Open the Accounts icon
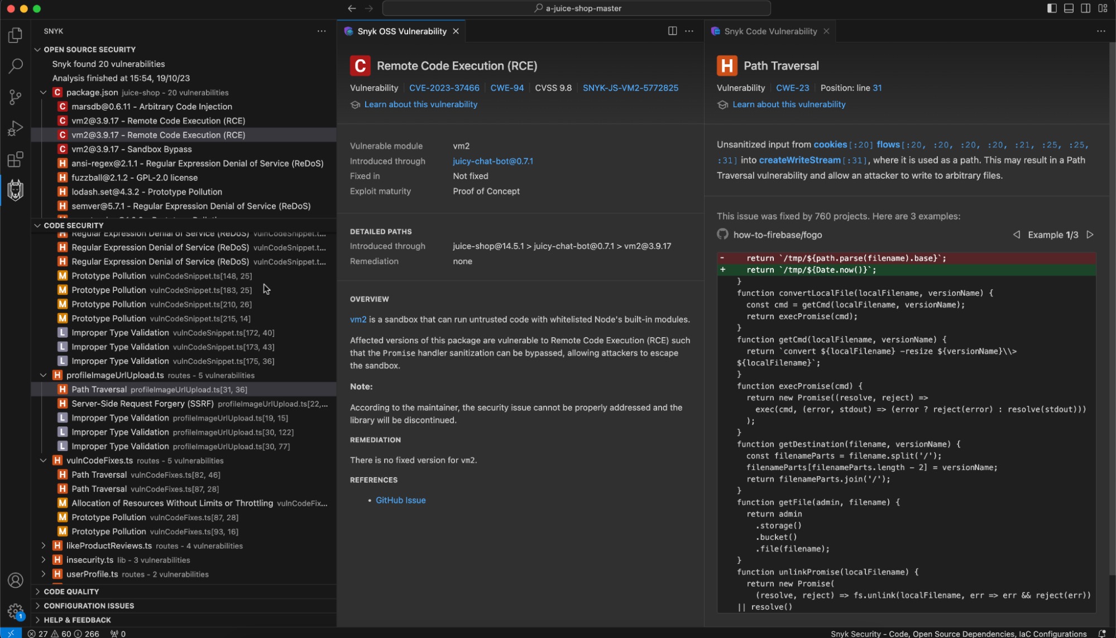Viewport: 1116px width, 638px height. click(x=15, y=581)
